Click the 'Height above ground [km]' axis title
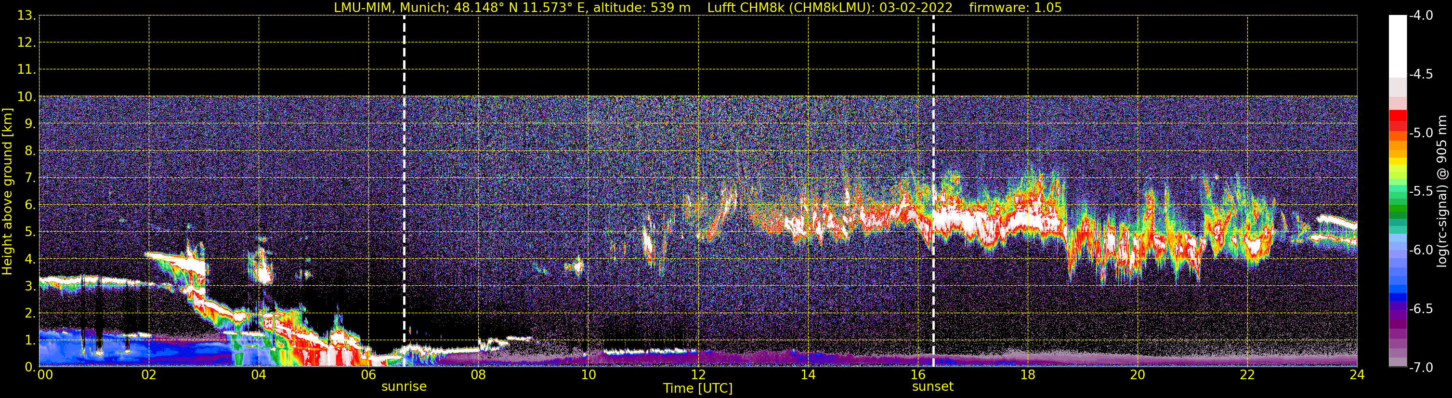This screenshot has width=1452, height=398. click(x=7, y=192)
